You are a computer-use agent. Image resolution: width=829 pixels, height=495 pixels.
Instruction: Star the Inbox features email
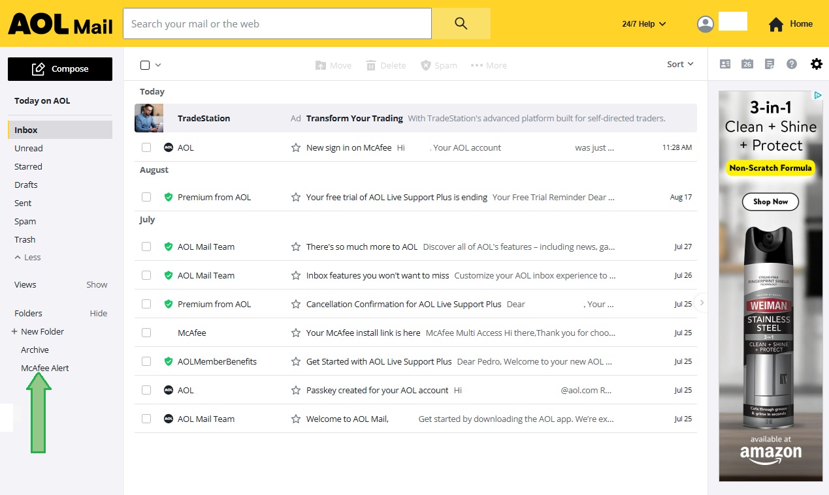pyautogui.click(x=296, y=275)
